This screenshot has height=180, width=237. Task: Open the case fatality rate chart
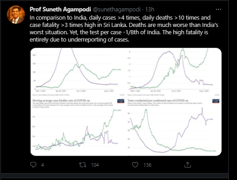[x=78, y=127]
